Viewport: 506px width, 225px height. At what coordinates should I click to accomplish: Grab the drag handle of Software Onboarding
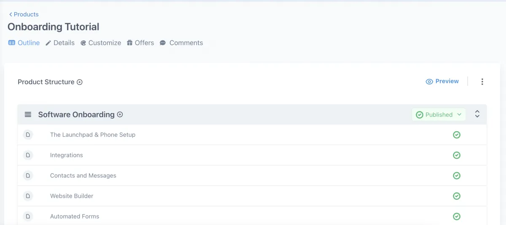(28, 114)
